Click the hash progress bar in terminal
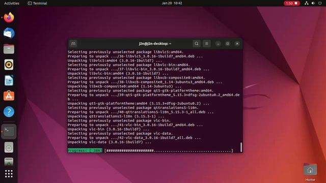Screen dimensions: 326x183 click(x=169, y=150)
